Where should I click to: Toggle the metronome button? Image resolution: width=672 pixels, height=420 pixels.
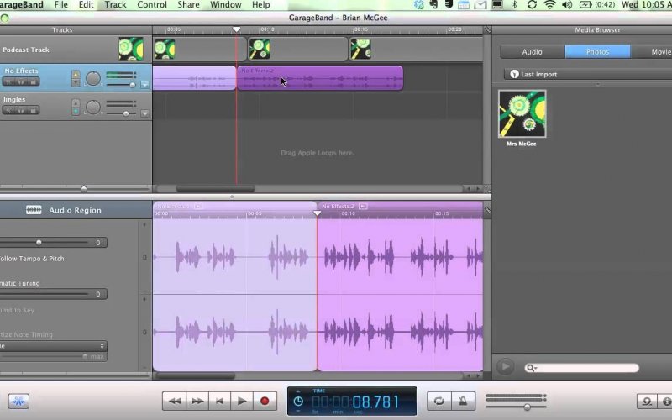click(x=463, y=402)
